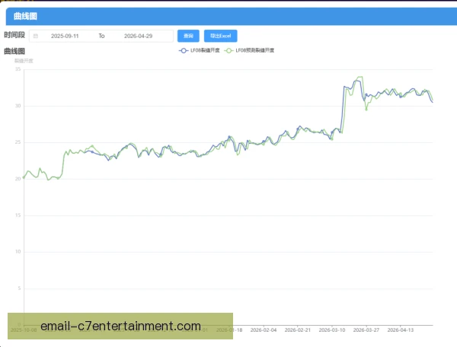Click the 曲线图 section heading above the chart
The image size is (457, 347).
(14, 51)
